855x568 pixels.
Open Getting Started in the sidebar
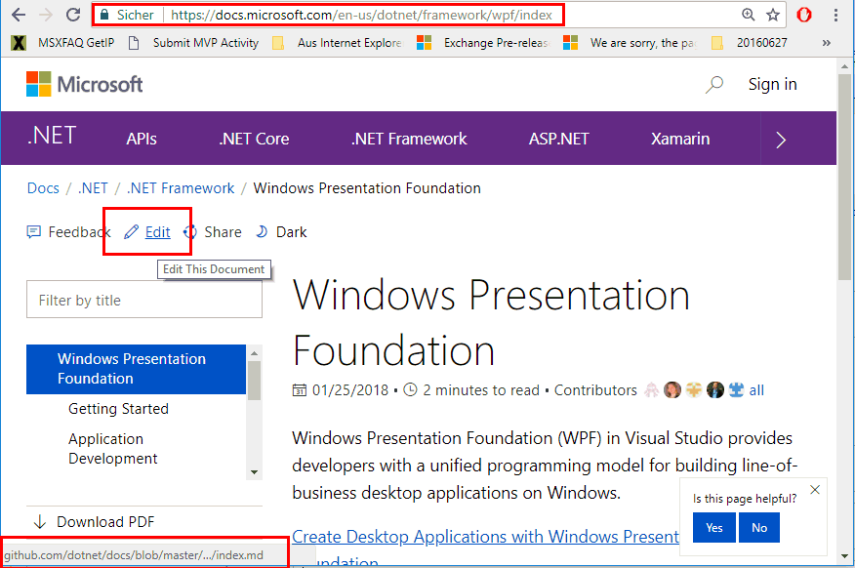point(118,409)
